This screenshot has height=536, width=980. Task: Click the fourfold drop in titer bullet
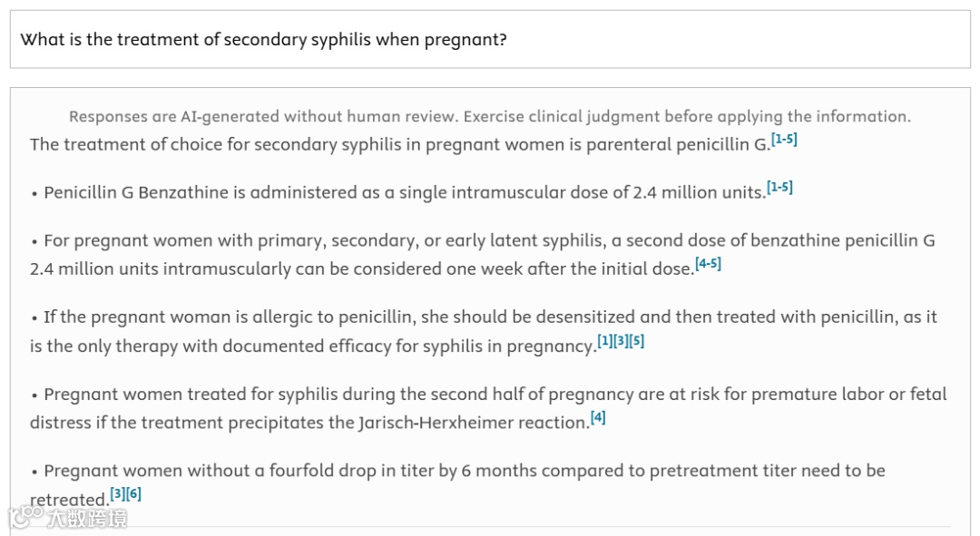(457, 485)
